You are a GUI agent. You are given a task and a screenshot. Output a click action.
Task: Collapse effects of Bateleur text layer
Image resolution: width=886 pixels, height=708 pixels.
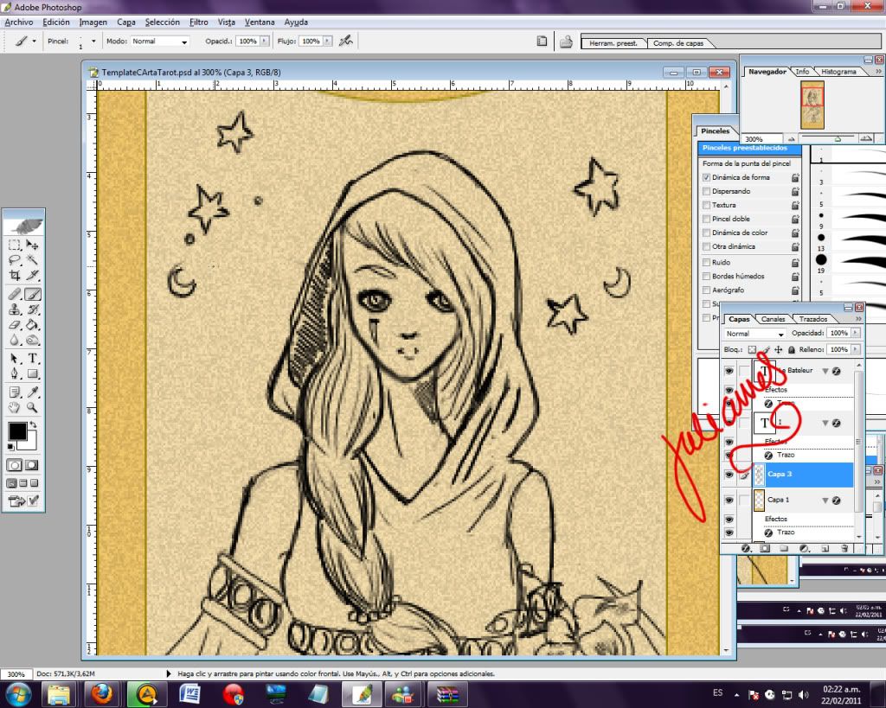(x=825, y=371)
